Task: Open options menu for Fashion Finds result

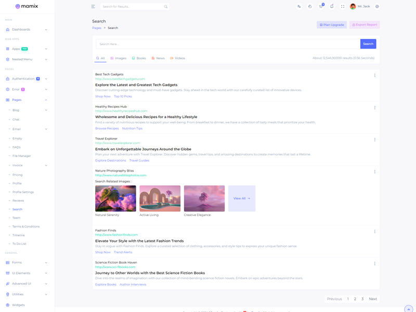Action: (374, 231)
